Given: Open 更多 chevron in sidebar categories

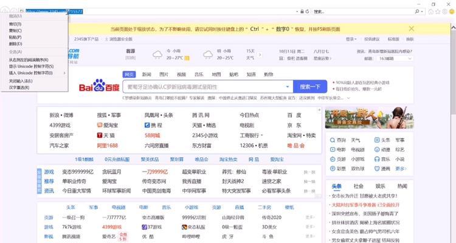Looking at the screenshot, I should coord(401,169).
